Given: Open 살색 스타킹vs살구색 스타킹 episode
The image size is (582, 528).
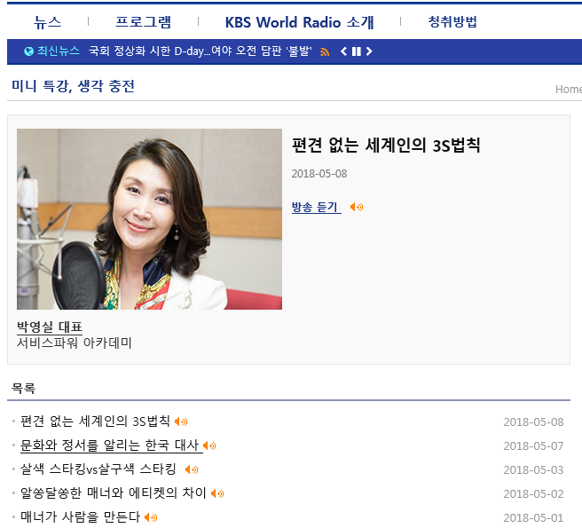Looking at the screenshot, I should pyautogui.click(x=98, y=469).
